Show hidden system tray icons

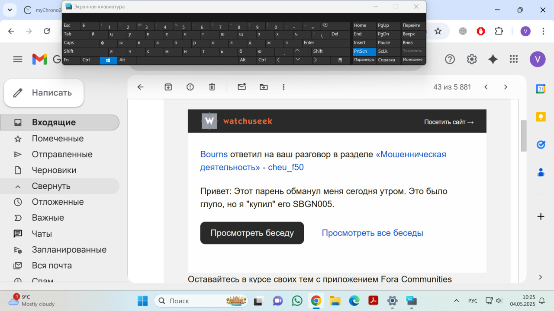pyautogui.click(x=456, y=301)
